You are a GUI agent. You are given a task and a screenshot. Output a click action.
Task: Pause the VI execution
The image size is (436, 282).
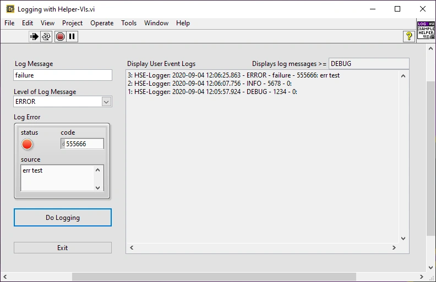click(x=72, y=36)
